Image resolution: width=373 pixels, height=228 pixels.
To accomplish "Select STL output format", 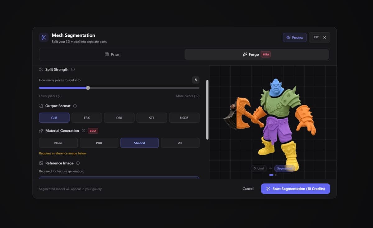I will (x=152, y=118).
